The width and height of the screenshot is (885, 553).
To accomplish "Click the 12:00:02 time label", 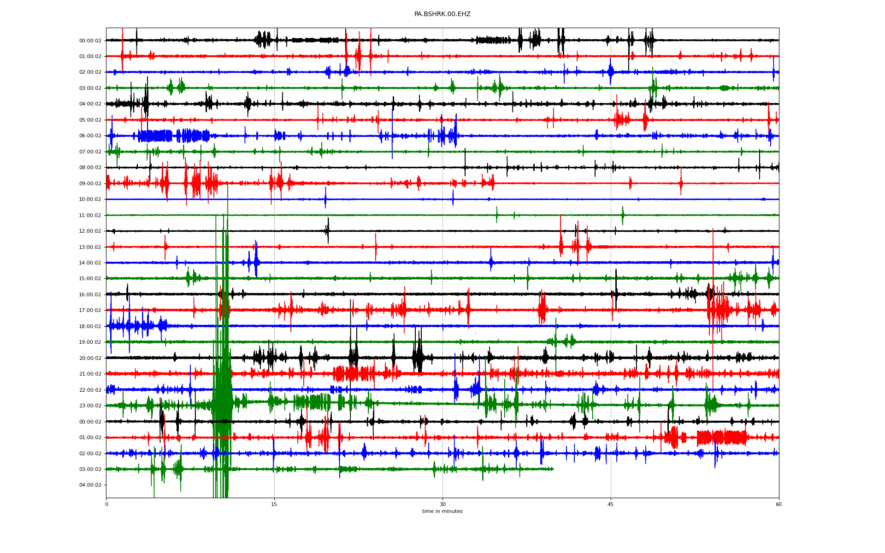I will (90, 231).
